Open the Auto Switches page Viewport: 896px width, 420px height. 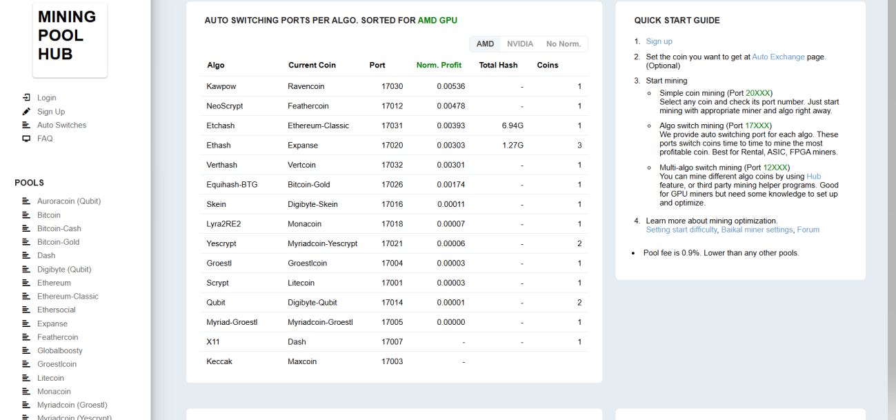point(61,126)
